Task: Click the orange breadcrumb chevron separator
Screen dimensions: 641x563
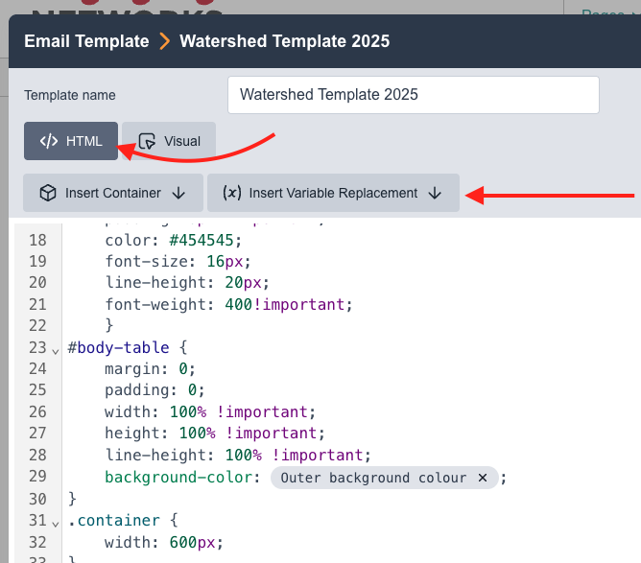Action: [x=164, y=41]
